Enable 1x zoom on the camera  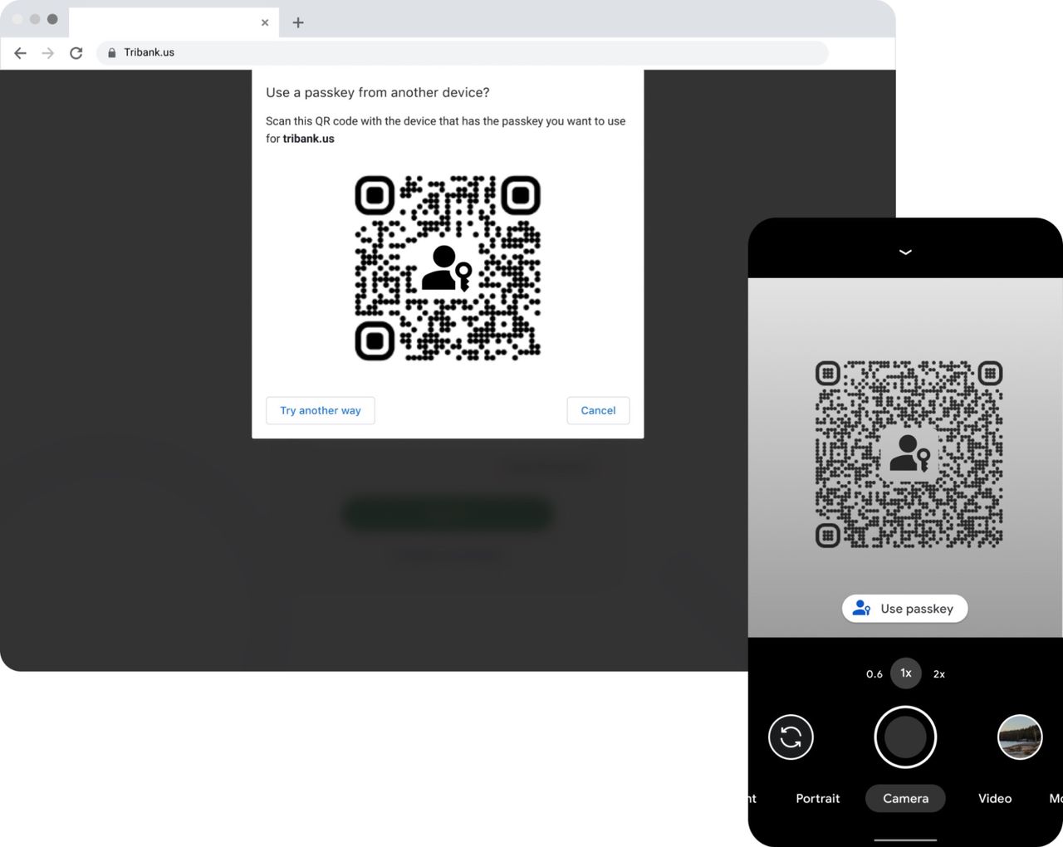[905, 673]
